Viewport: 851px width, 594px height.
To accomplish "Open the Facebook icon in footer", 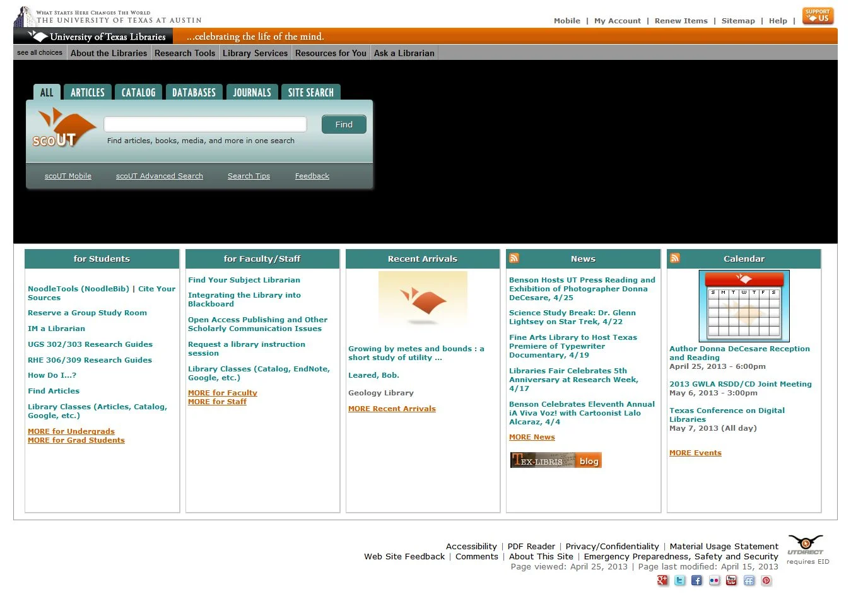I will [696, 581].
